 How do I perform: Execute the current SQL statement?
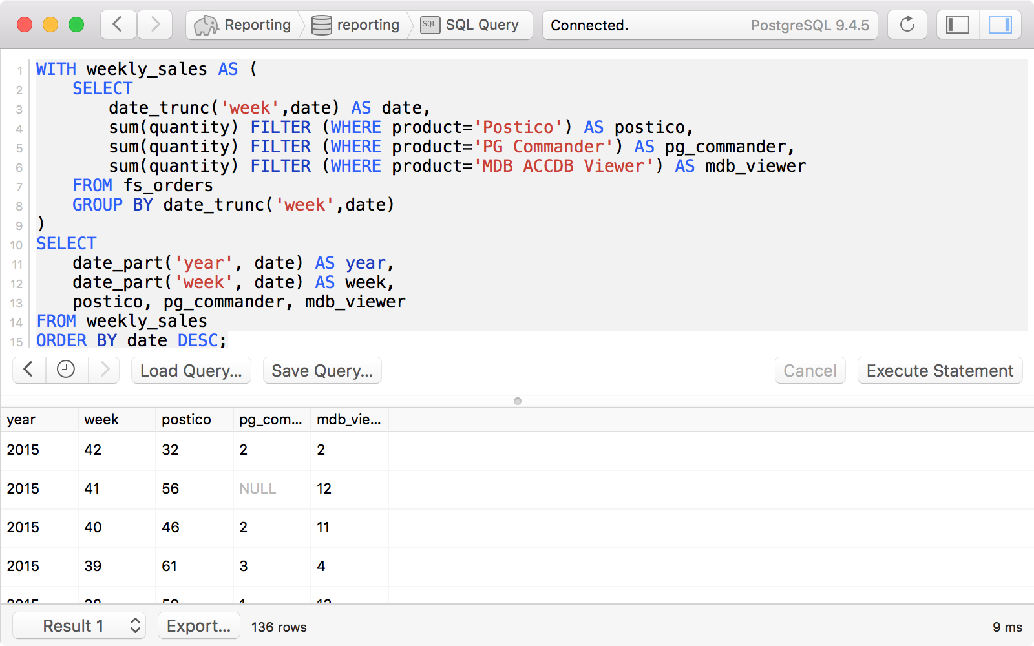tap(939, 370)
